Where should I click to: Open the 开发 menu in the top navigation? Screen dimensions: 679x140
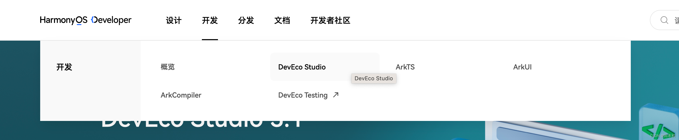[x=210, y=20]
